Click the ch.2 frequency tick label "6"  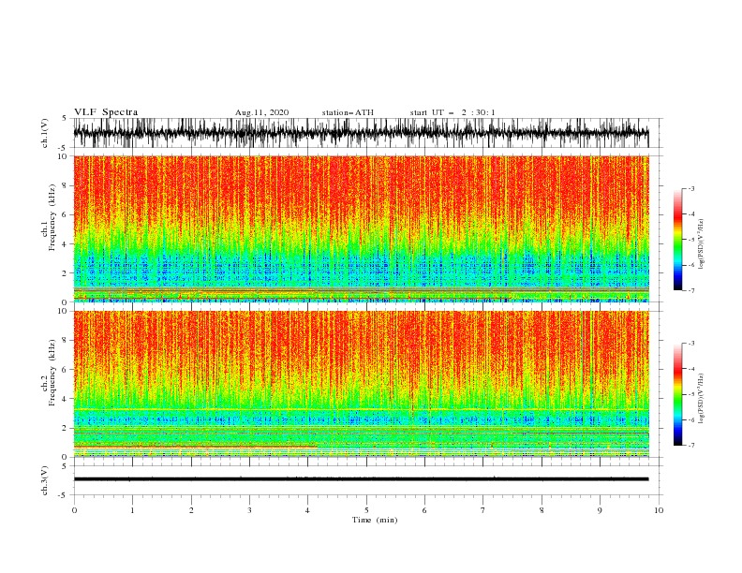[x=65, y=370]
